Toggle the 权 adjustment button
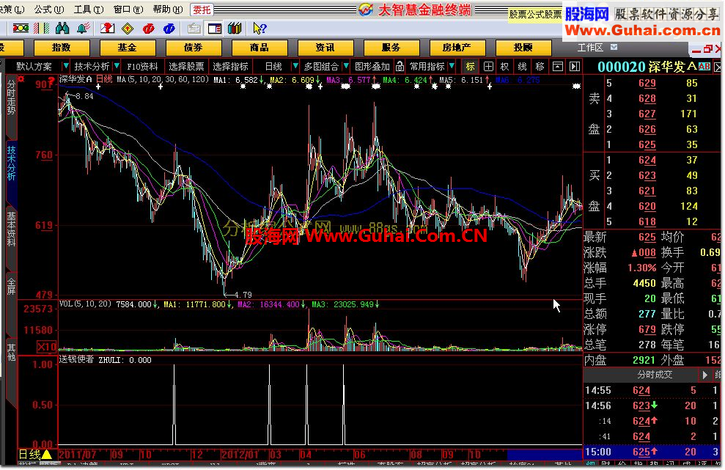The height and width of the screenshot is (470, 725). (505, 66)
